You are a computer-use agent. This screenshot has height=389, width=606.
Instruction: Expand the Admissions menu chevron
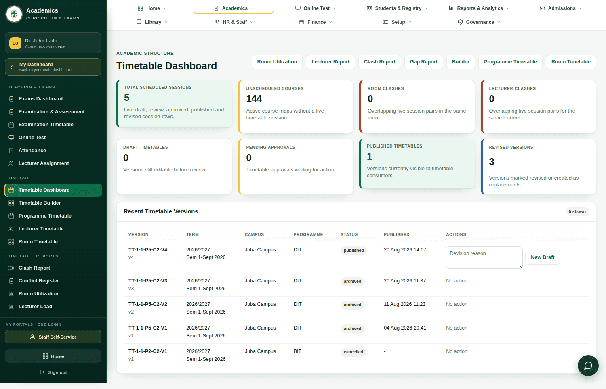pyautogui.click(x=581, y=8)
